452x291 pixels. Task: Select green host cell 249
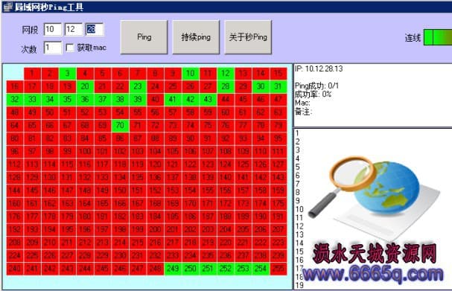pos(173,269)
